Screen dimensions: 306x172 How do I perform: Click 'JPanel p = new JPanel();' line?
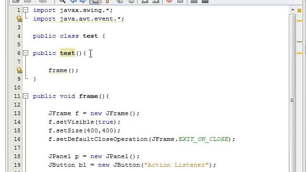94,156
